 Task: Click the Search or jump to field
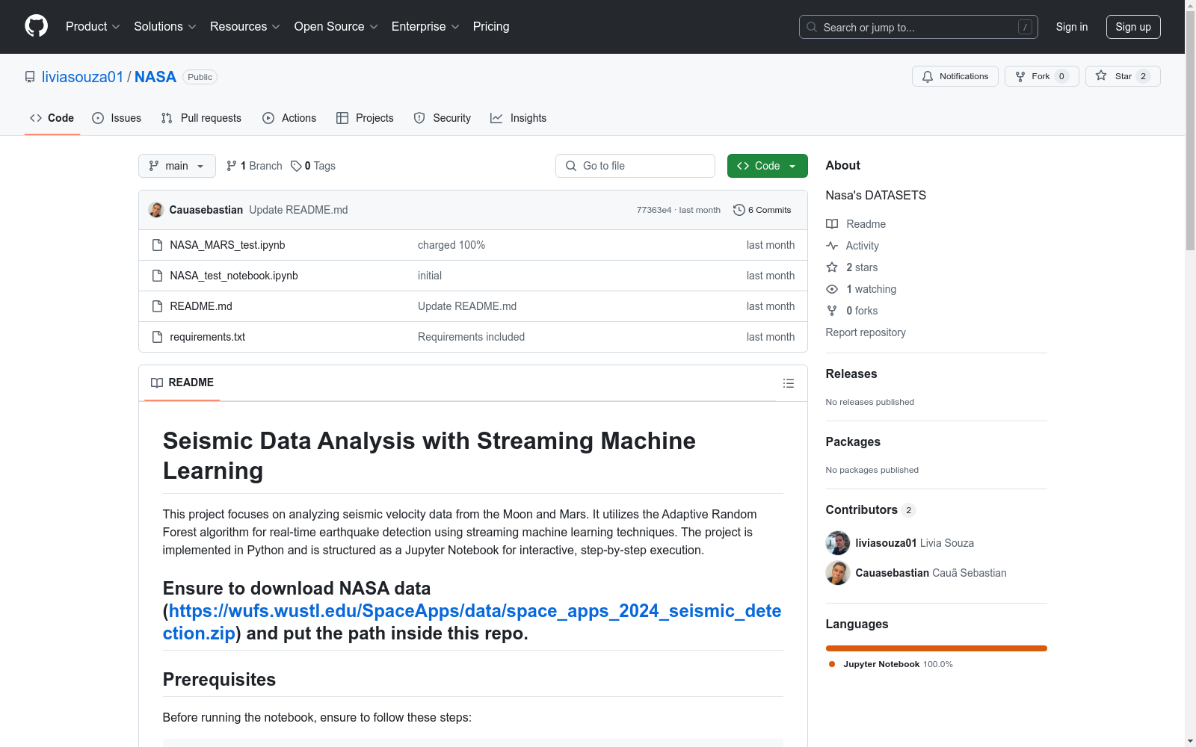(919, 27)
